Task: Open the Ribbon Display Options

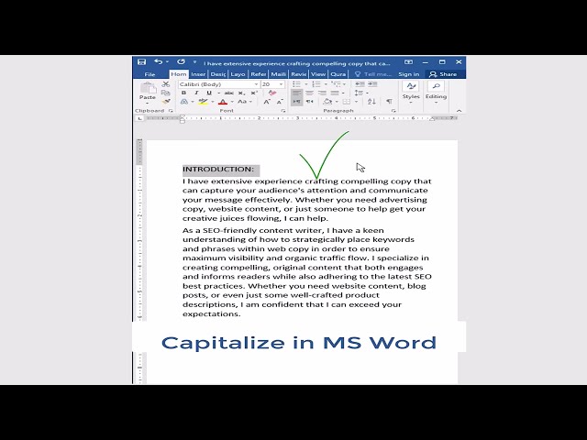Action: (x=408, y=62)
